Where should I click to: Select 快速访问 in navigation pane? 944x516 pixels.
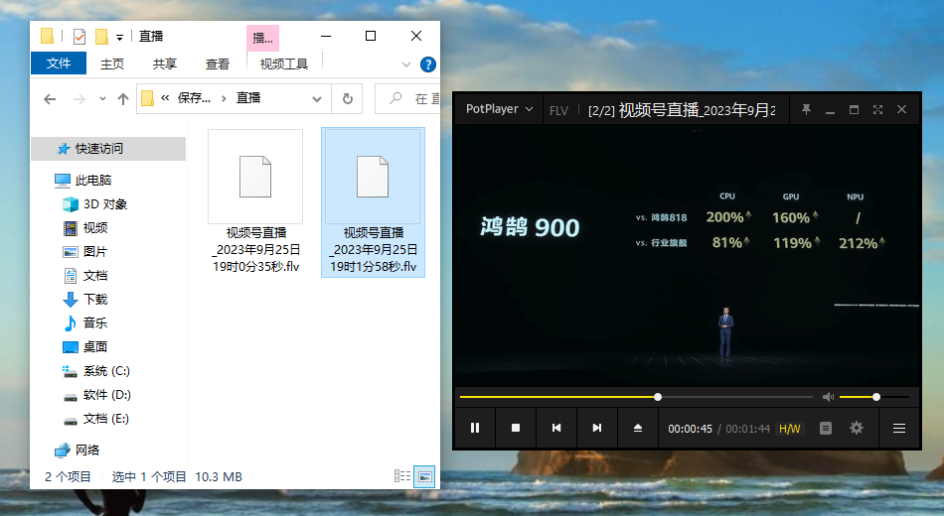click(108, 149)
